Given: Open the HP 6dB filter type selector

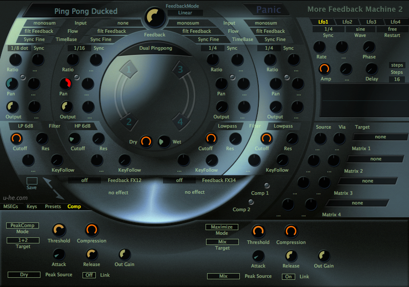Looking at the screenshot, I should click(x=83, y=126).
